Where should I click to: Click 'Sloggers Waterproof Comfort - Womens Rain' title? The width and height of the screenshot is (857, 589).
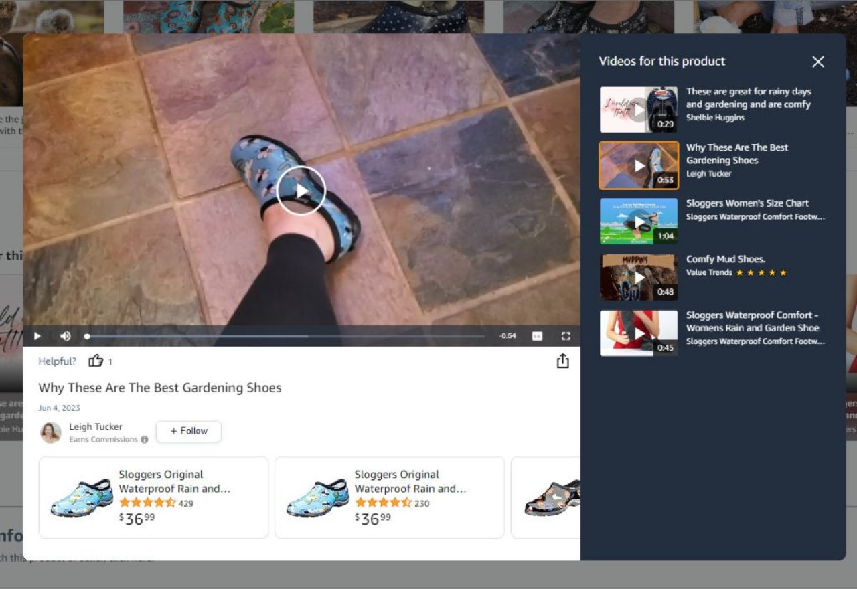click(x=753, y=321)
